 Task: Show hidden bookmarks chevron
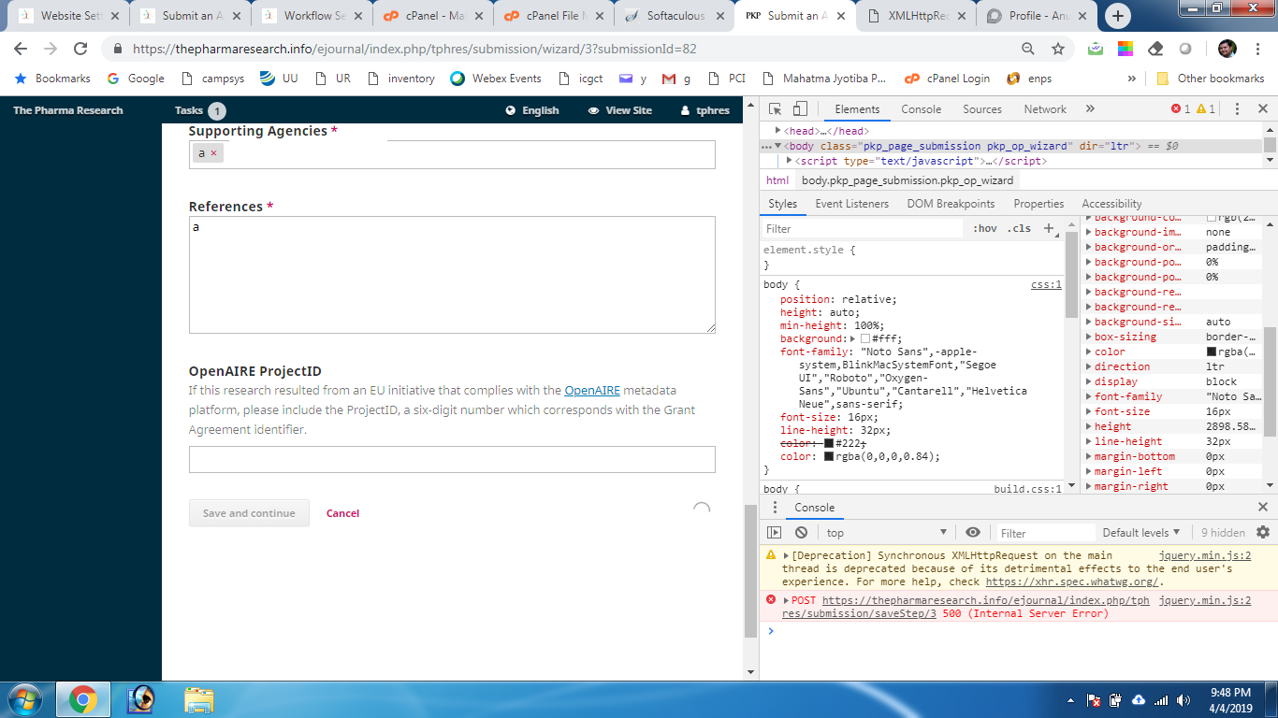[x=1131, y=79]
